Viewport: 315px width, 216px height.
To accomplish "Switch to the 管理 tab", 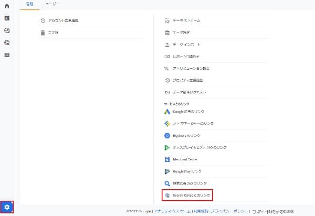I will point(30,4).
